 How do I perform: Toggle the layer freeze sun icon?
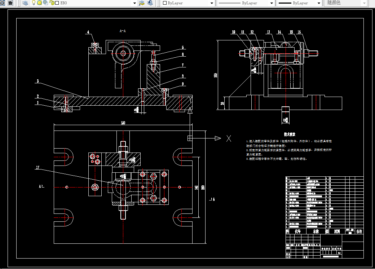[39, 3]
